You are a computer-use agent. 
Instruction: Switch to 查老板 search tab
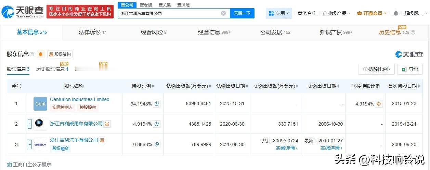(x=146, y=5)
